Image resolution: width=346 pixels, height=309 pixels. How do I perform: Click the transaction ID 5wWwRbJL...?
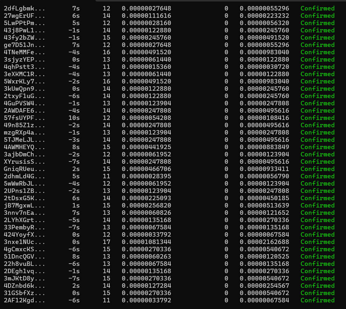[x=24, y=183]
